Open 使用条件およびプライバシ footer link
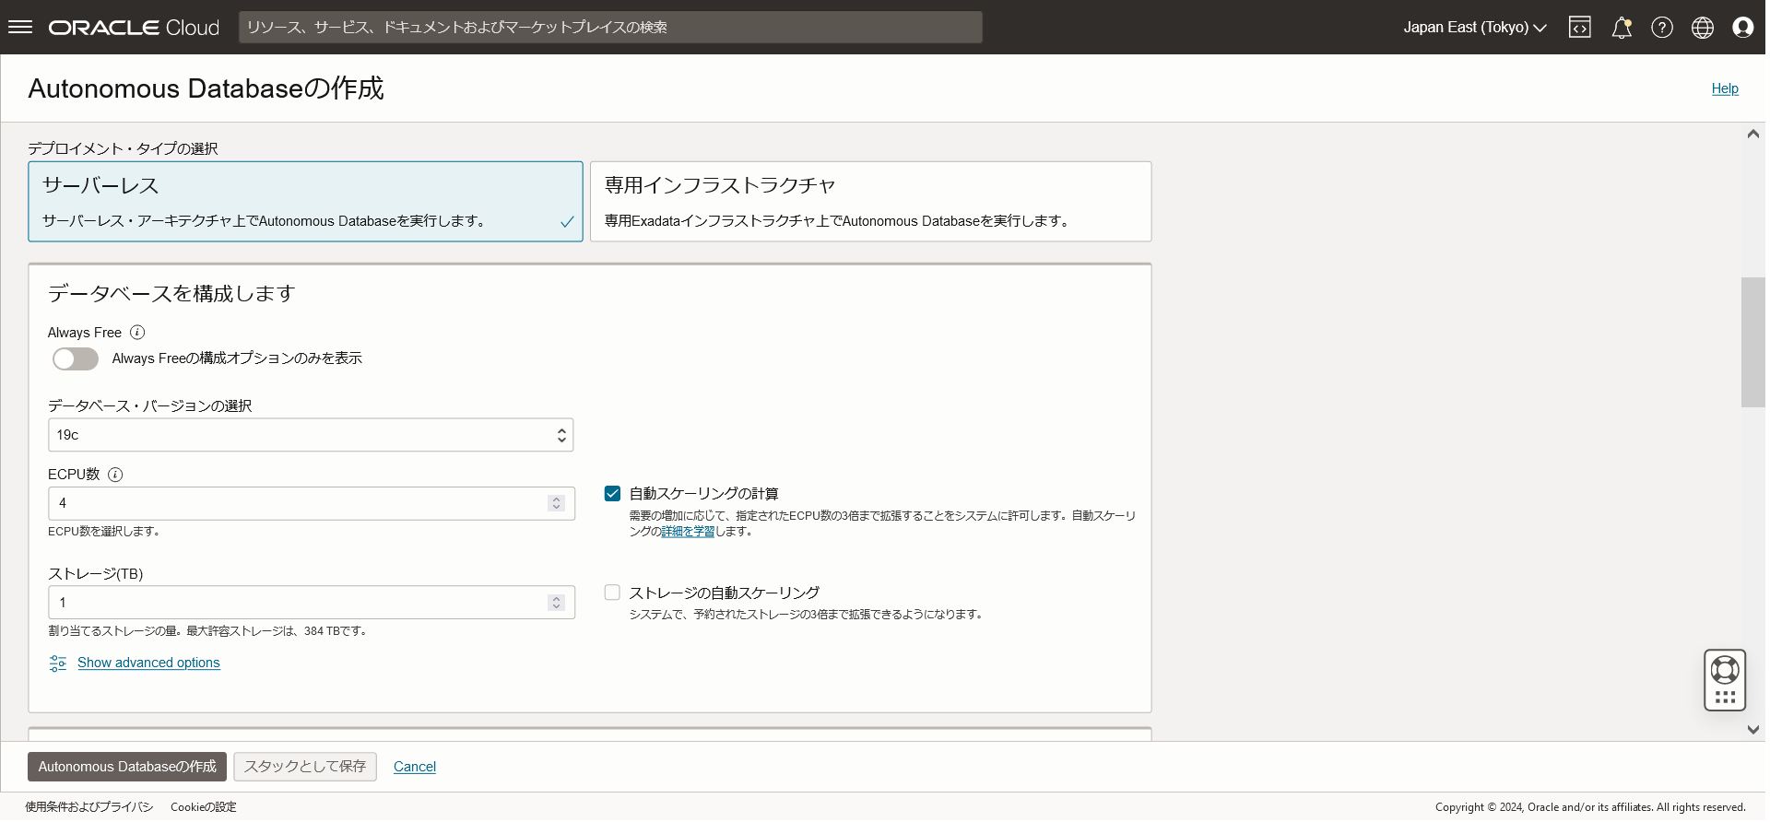Viewport: 1770px width, 822px height. (89, 807)
